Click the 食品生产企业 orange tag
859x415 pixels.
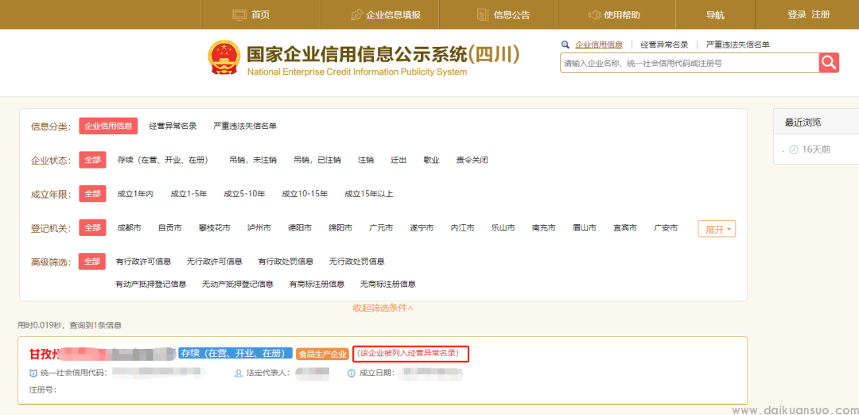[322, 354]
